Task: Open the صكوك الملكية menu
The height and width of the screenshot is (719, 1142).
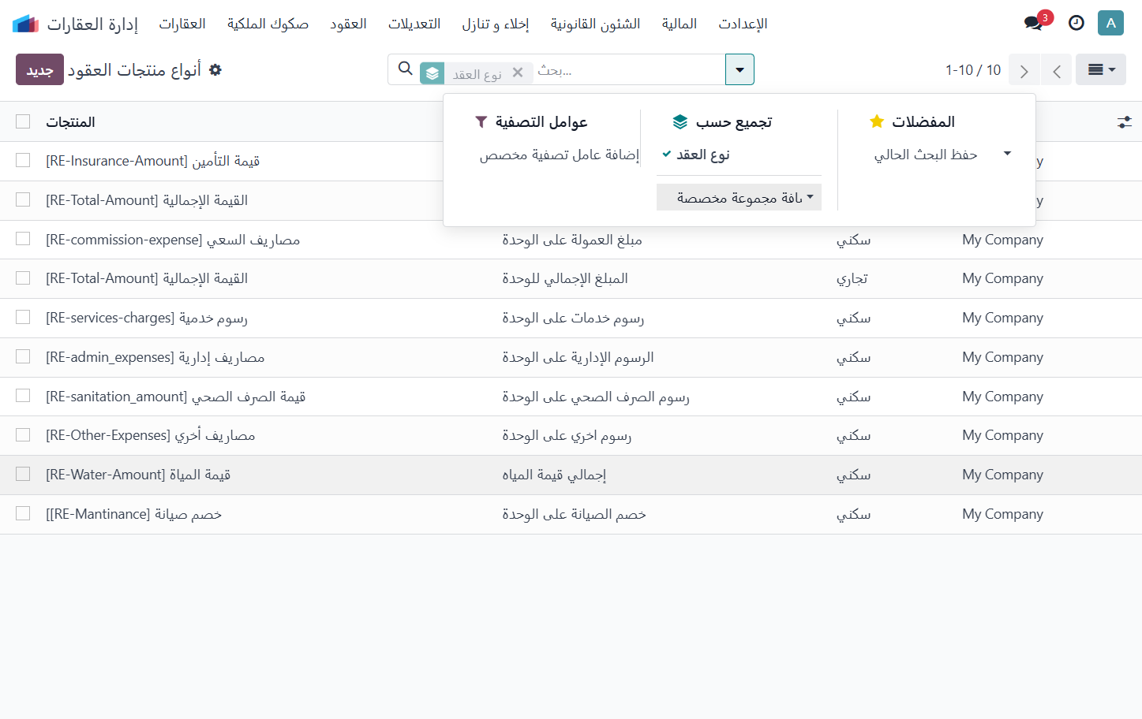Action: pyautogui.click(x=268, y=24)
